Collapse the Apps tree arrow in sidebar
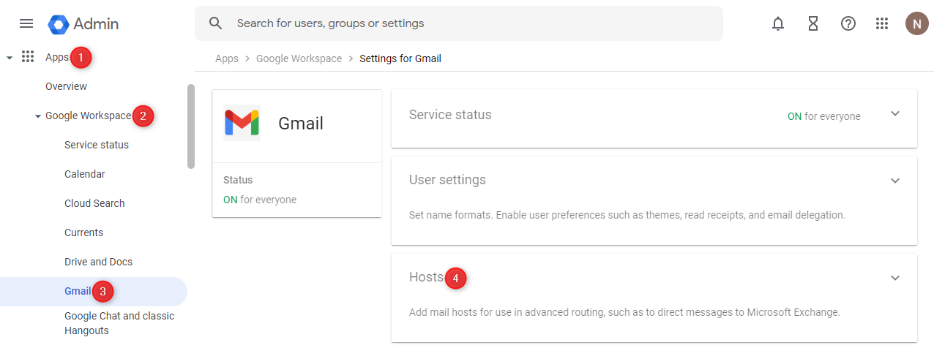The height and width of the screenshot is (348, 934). pos(10,57)
